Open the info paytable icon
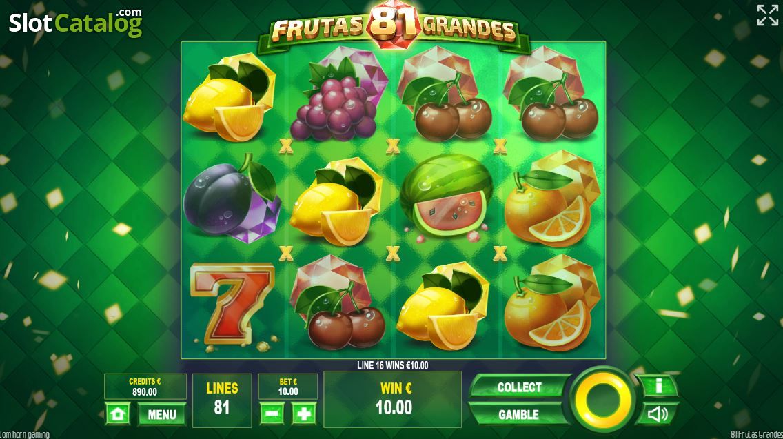 tap(658, 385)
